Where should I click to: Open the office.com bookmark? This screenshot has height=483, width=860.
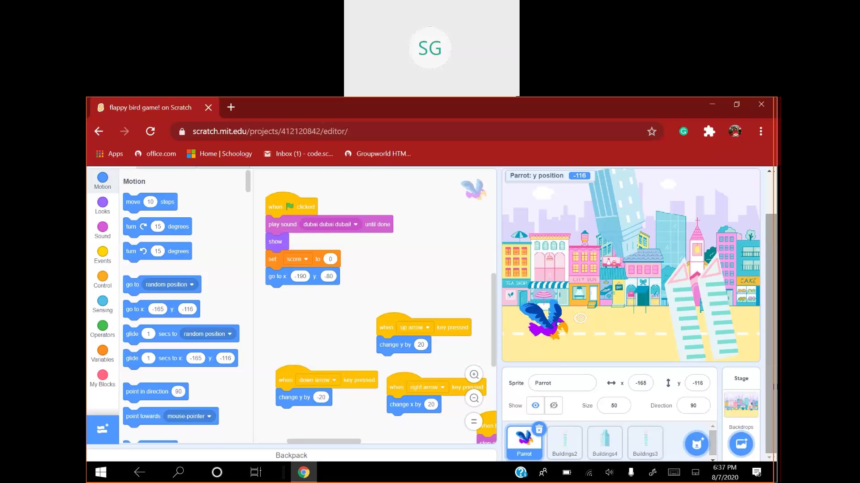155,153
